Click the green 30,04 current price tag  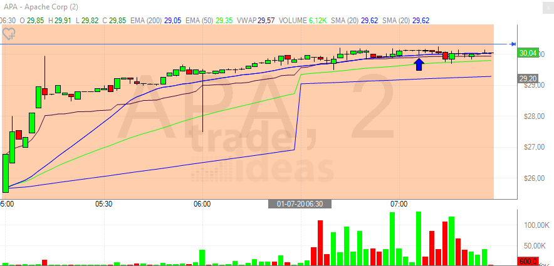click(528, 53)
